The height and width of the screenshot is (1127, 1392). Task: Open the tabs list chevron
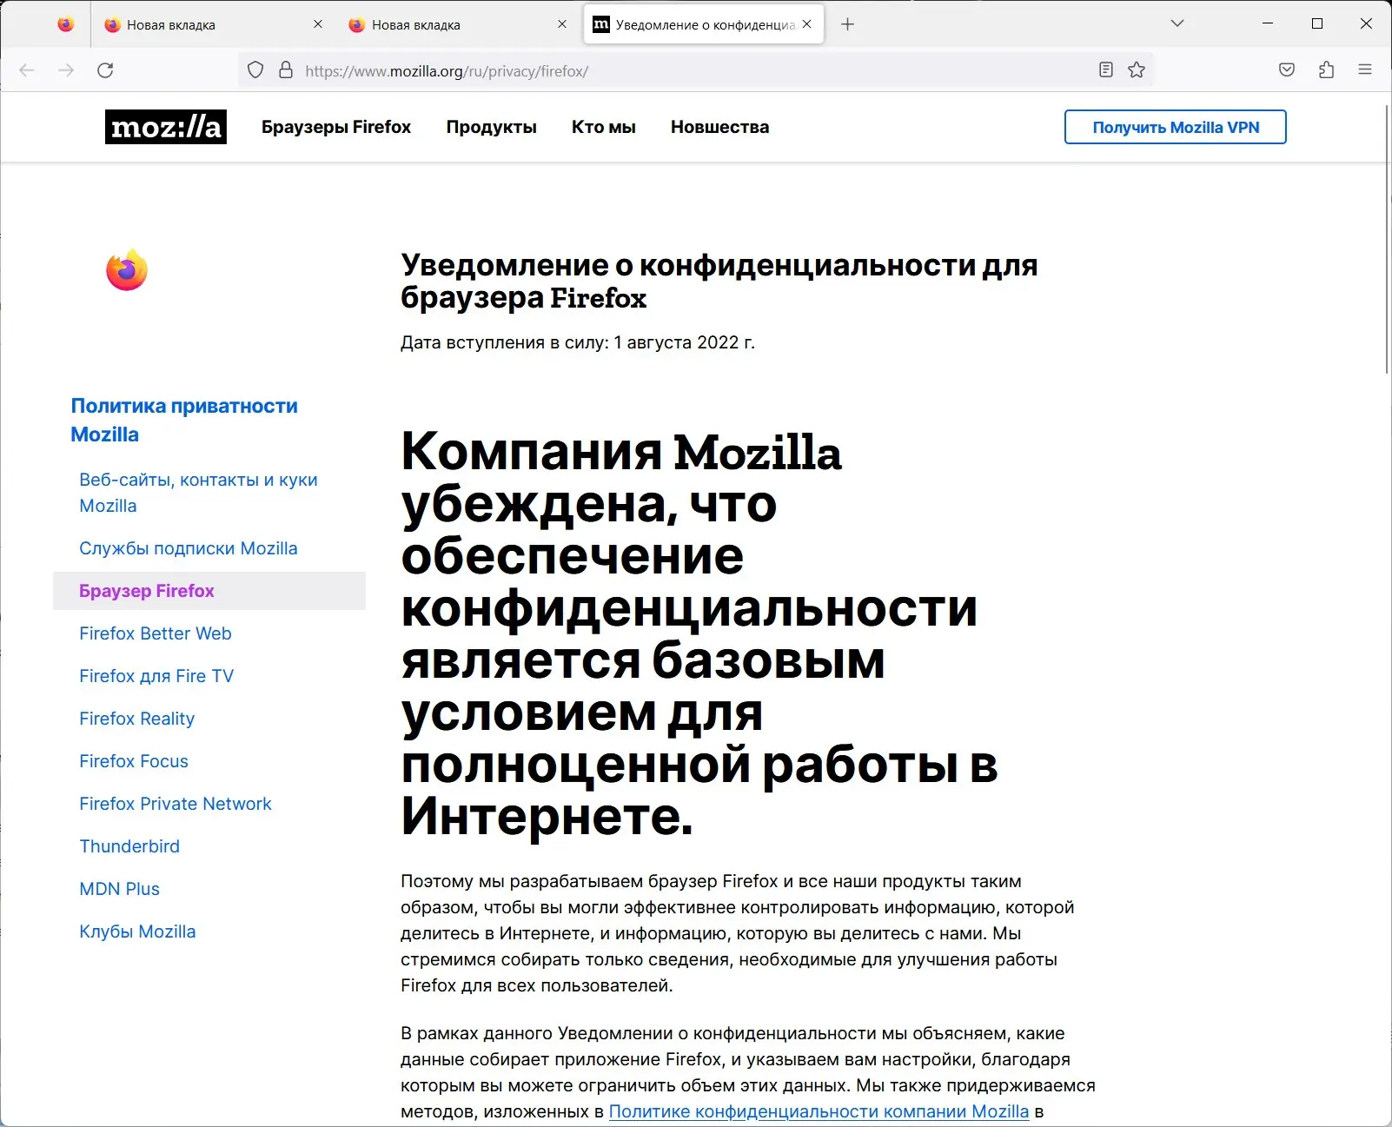point(1177,23)
